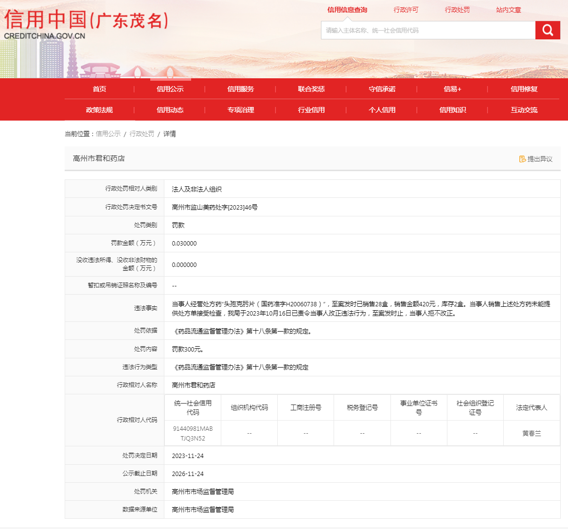Click the 提出异议 objection icon
Viewport: 568px width, 529px height.
coord(522,159)
